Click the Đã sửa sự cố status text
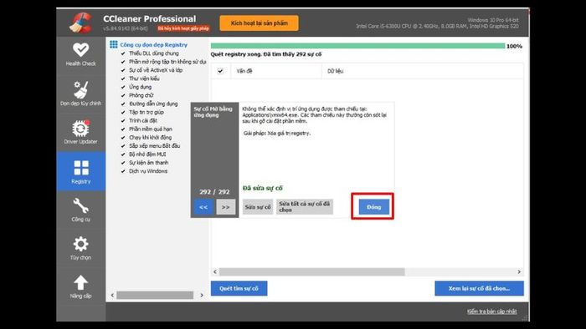586x329 pixels. pyautogui.click(x=263, y=188)
